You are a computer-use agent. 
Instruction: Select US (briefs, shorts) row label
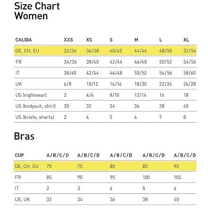[x=35, y=117]
